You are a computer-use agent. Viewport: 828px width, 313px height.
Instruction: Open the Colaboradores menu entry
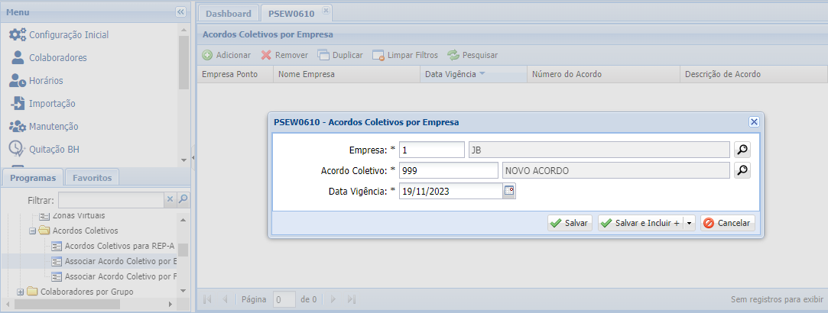tap(57, 57)
